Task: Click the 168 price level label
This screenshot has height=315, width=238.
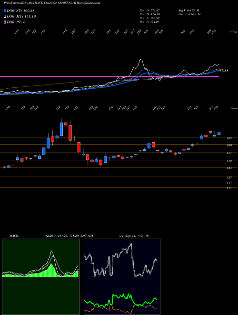Action: (x=229, y=138)
